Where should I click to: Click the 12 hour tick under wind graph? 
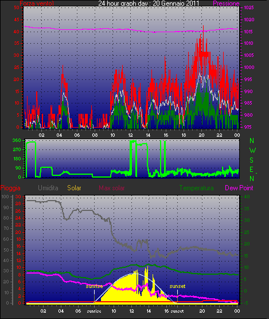(x=130, y=135)
